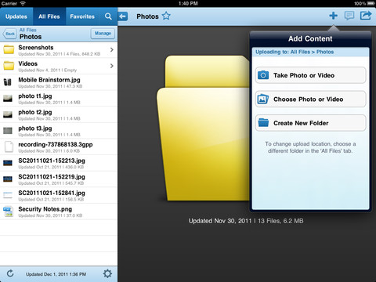
Task: Click the share arrow icon
Action: pyautogui.click(x=366, y=16)
